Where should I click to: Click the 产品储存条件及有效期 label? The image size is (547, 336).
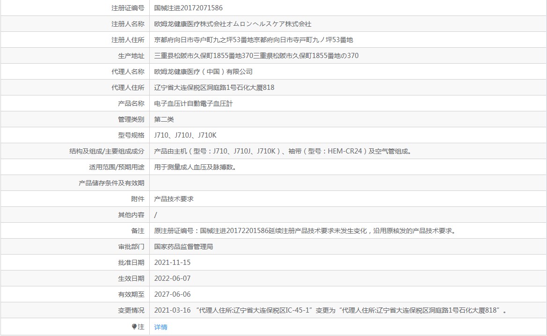pyautogui.click(x=112, y=183)
